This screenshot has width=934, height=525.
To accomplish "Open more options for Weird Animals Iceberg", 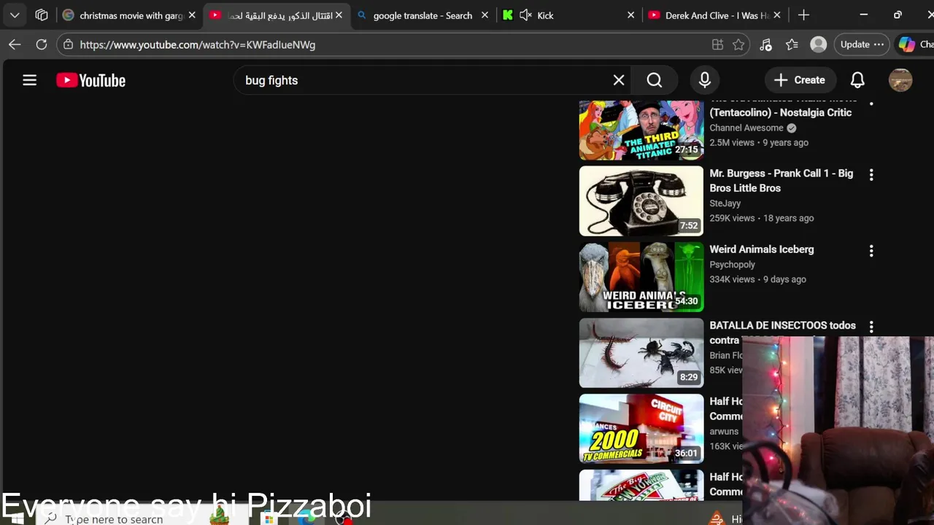I will (x=871, y=251).
